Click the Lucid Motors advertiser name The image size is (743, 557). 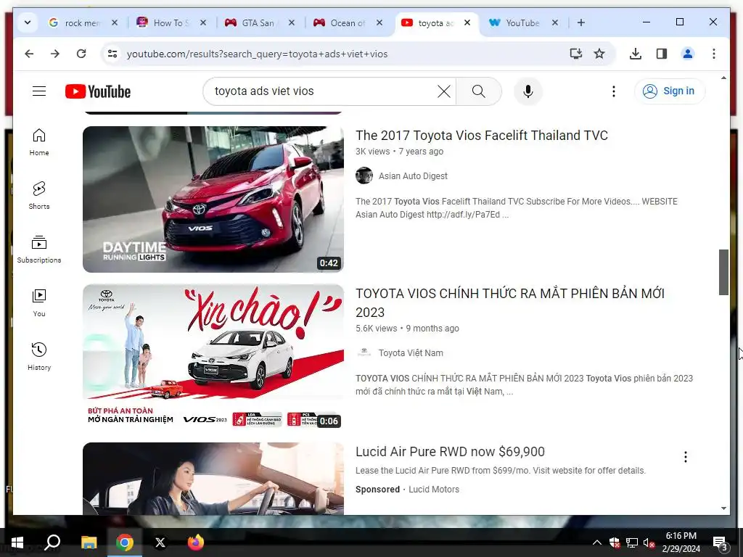click(434, 490)
